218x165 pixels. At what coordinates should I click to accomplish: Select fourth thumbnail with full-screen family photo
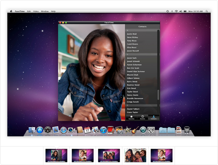pyautogui.click(x=135, y=155)
